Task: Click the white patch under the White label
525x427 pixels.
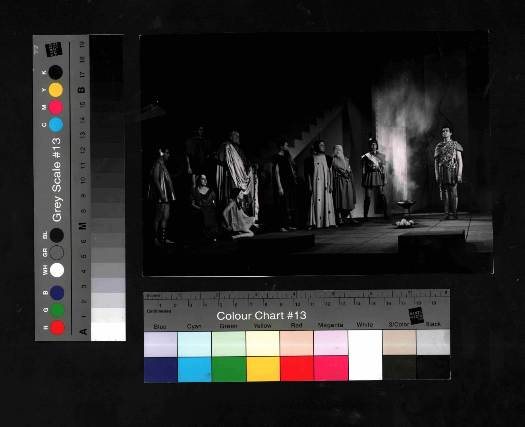Action: 365,353
